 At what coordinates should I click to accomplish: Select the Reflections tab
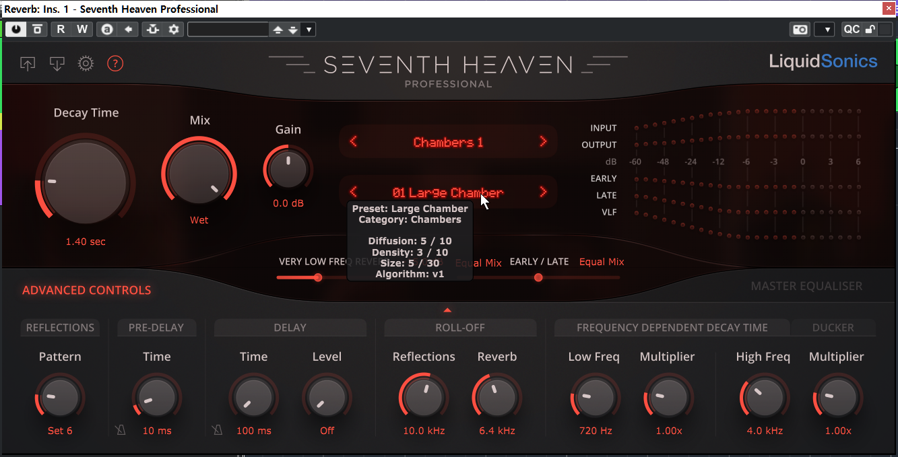coord(60,328)
